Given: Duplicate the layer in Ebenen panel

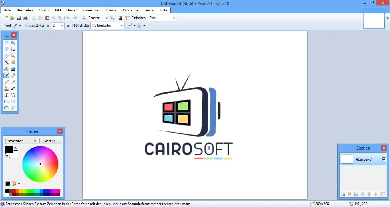Looking at the screenshot, I should point(356,194).
